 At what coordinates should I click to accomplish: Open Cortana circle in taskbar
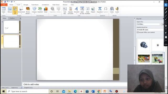point(51,91)
